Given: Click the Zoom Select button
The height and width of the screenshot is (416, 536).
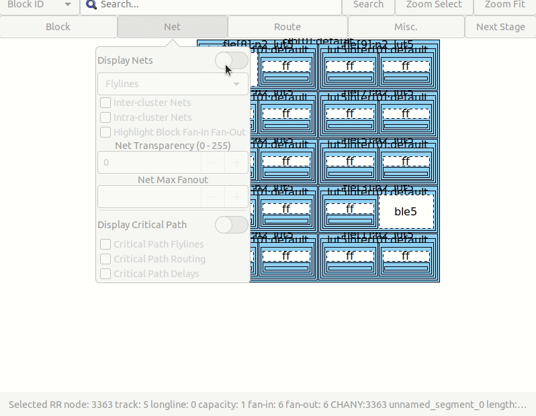Looking at the screenshot, I should tap(434, 5).
